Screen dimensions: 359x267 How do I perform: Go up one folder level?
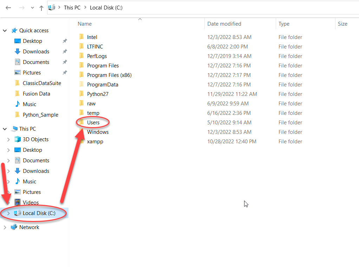tap(41, 8)
